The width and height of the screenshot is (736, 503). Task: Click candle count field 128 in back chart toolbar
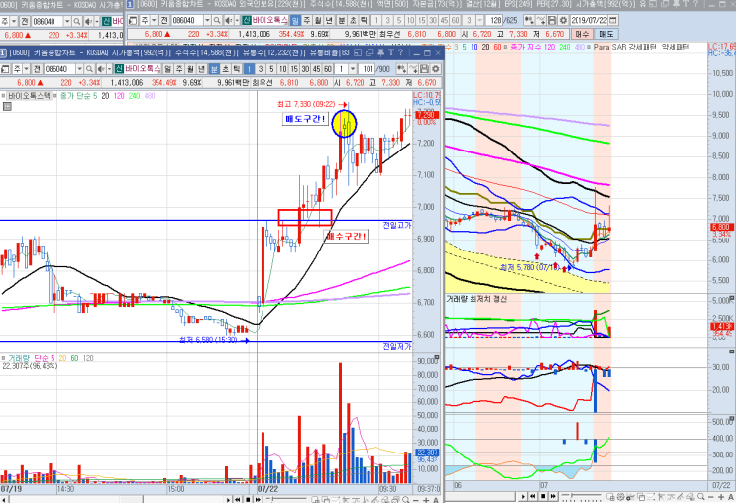pyautogui.click(x=494, y=20)
